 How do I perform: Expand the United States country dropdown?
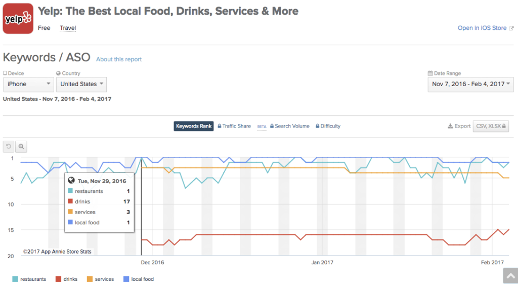pyautogui.click(x=81, y=84)
